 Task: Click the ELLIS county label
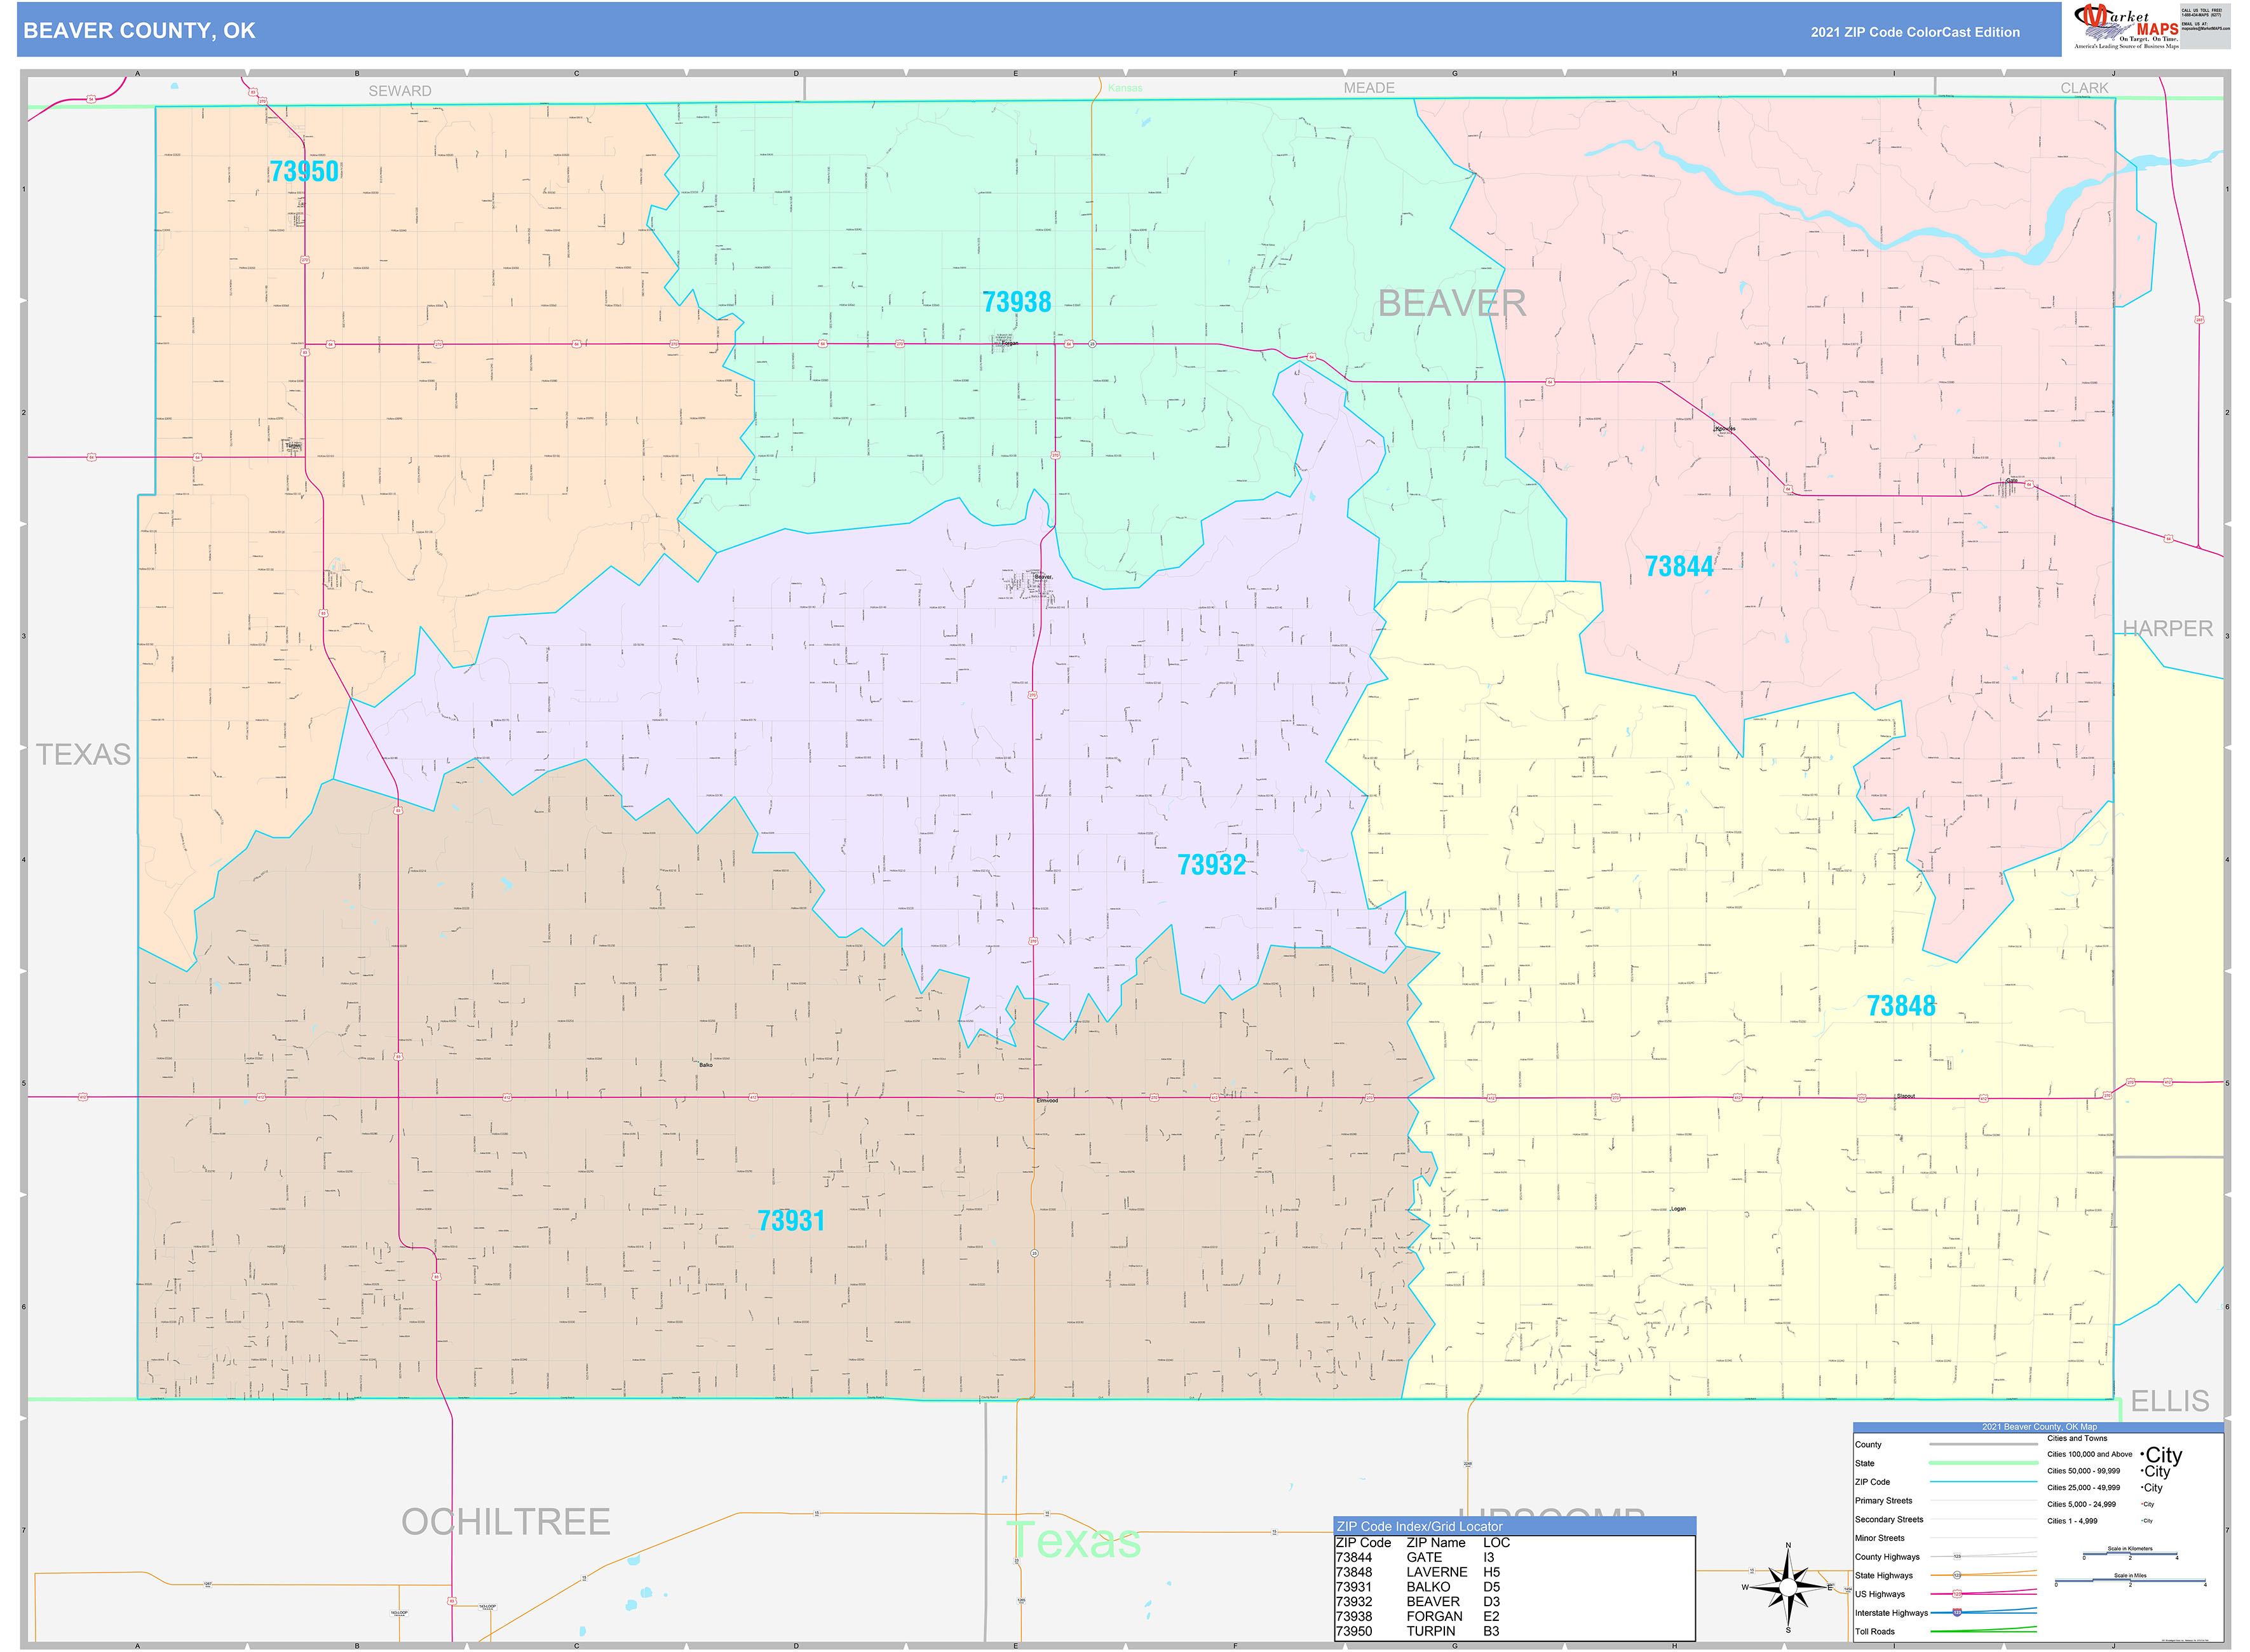2170,1401
